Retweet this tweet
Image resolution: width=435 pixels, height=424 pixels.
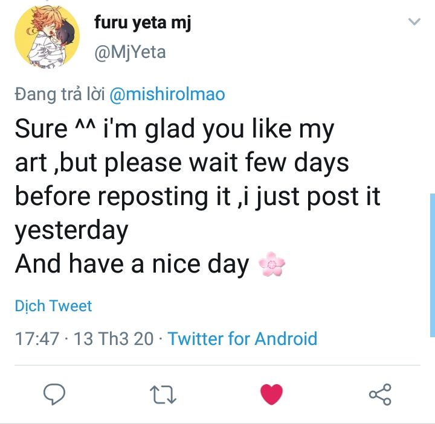pyautogui.click(x=163, y=395)
